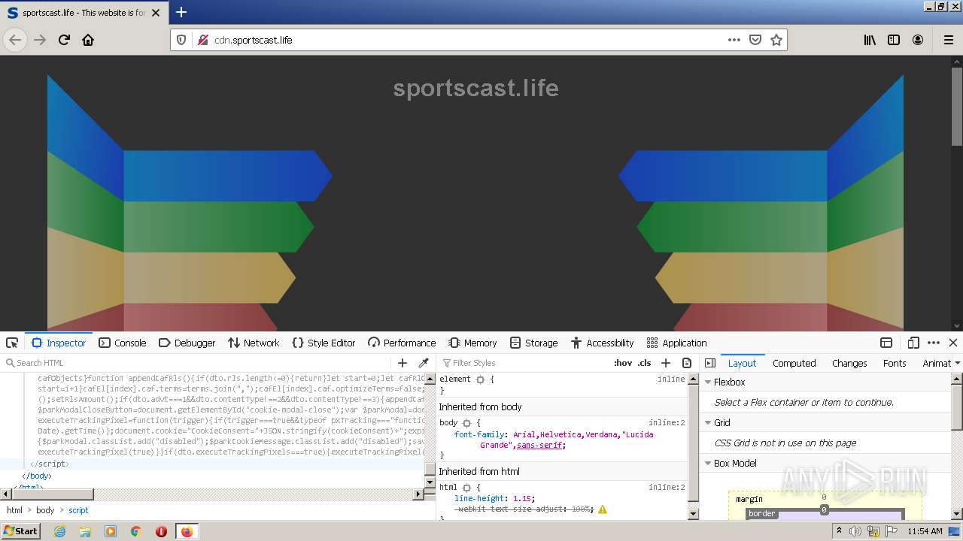This screenshot has height=541, width=963.
Task: Select the Computed sidebar tab
Action: [794, 363]
